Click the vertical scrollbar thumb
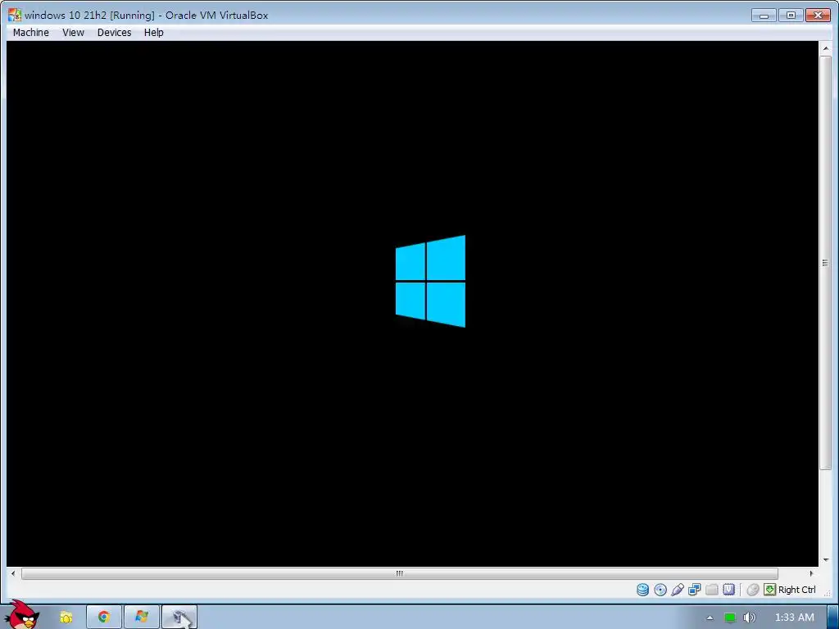Viewport: 839px width, 629px height. point(826,262)
